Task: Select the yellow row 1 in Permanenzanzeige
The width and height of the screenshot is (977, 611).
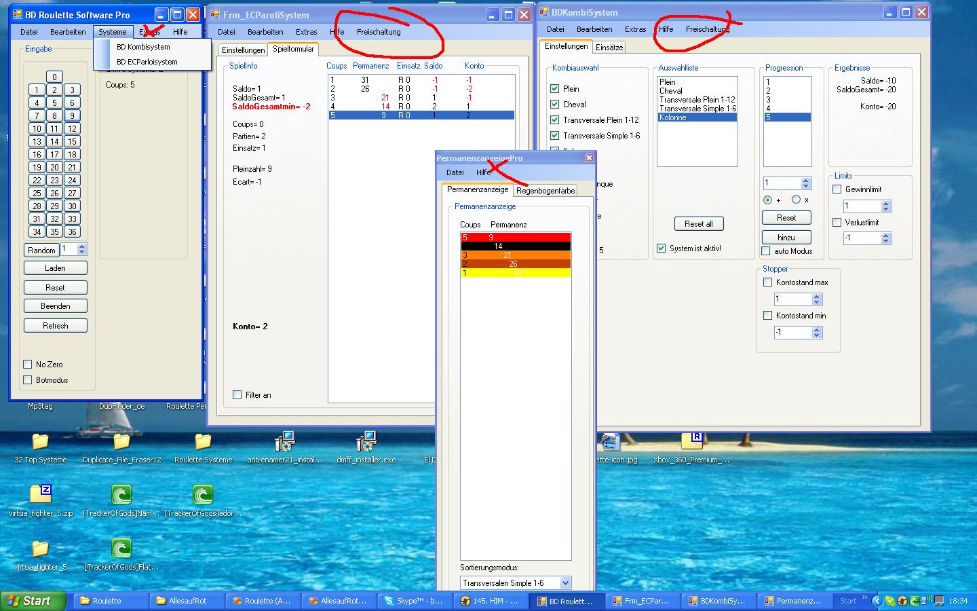Action: click(x=516, y=273)
